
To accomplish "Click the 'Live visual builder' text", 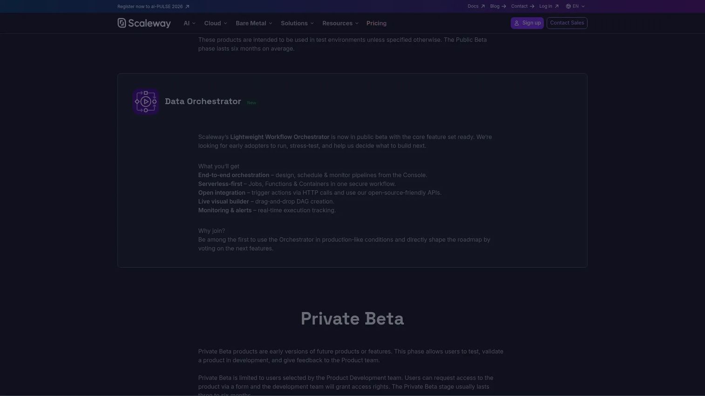I will [x=224, y=202].
